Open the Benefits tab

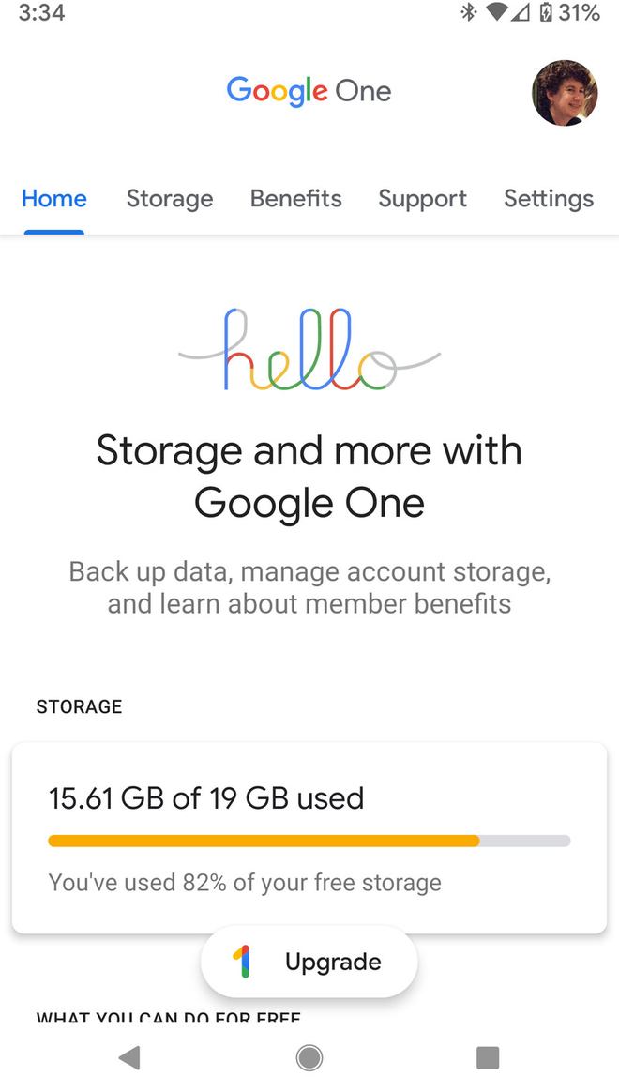pyautogui.click(x=295, y=198)
